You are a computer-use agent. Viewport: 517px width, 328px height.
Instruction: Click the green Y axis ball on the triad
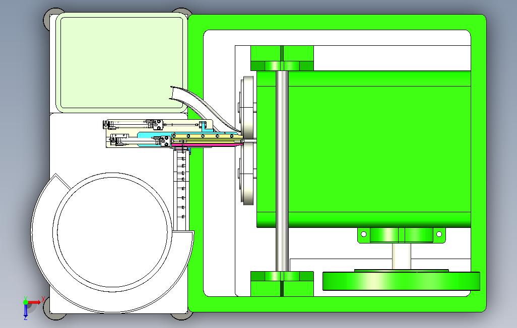tap(26, 302)
